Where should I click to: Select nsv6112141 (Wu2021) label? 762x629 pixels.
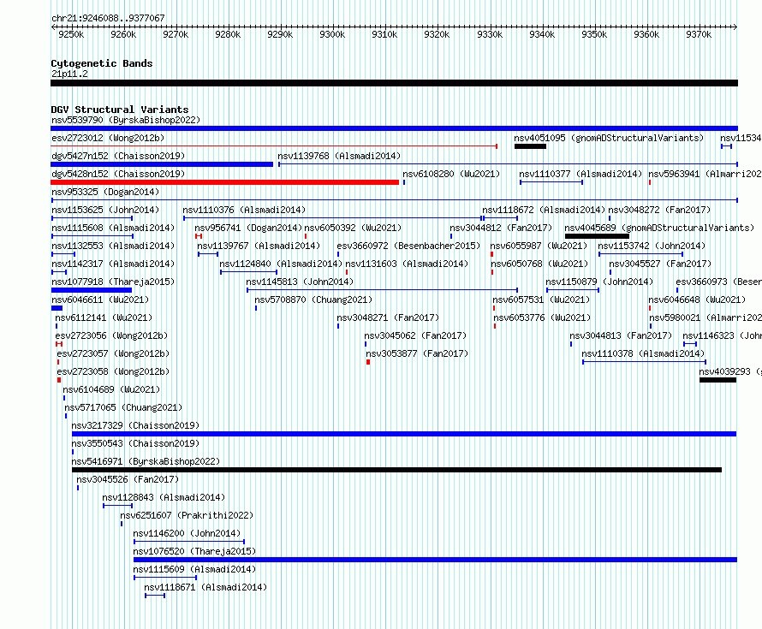tap(104, 317)
